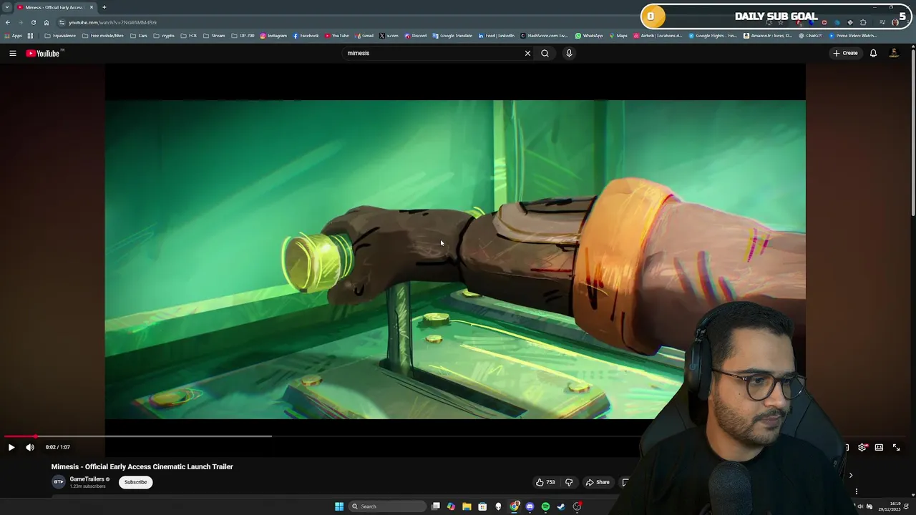Screen dimensions: 916x515
Task: Open the Discord bookmark
Action: 416,36
